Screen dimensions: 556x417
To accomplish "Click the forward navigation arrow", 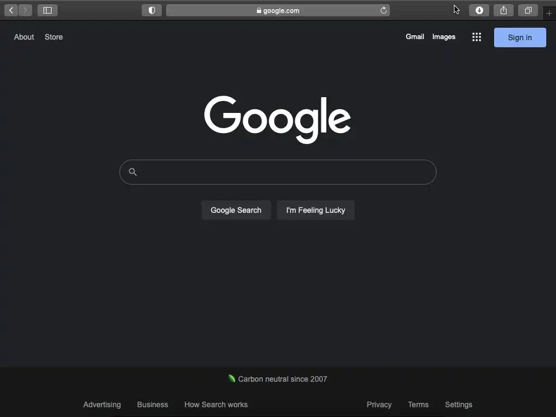I will pos(25,10).
